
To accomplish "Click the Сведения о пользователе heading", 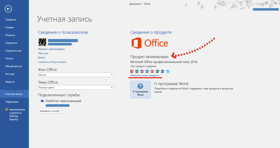I will point(63,32).
